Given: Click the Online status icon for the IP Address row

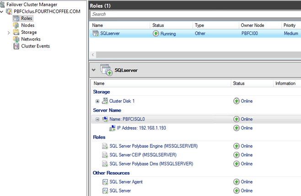Looking at the screenshot, I should [236, 128].
